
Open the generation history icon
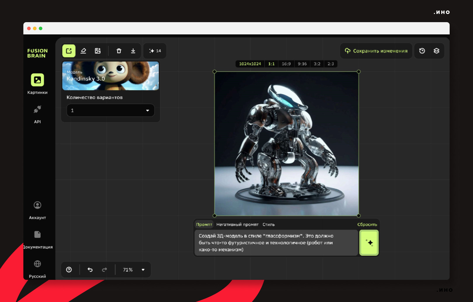(422, 51)
